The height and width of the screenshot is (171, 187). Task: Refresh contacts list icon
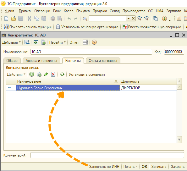(62, 74)
